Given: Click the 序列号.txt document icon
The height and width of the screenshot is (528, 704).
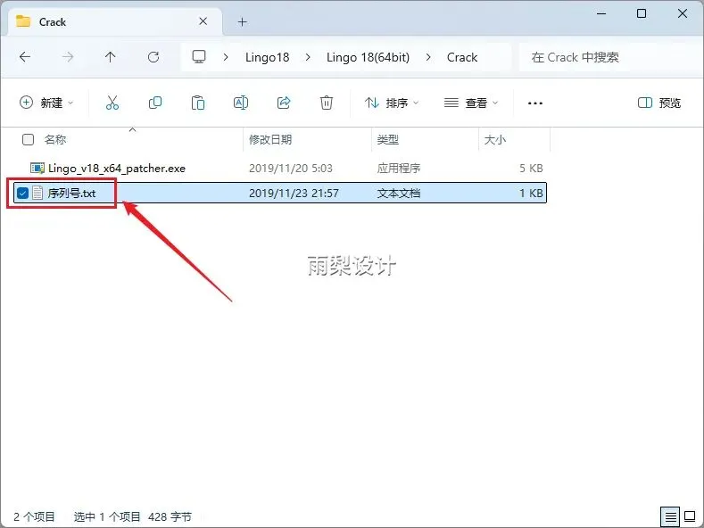Looking at the screenshot, I should click(37, 193).
